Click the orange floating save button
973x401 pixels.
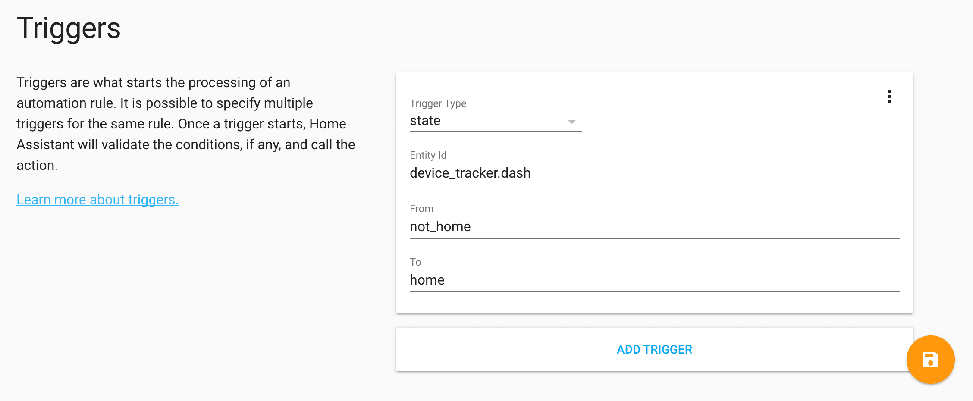click(930, 360)
